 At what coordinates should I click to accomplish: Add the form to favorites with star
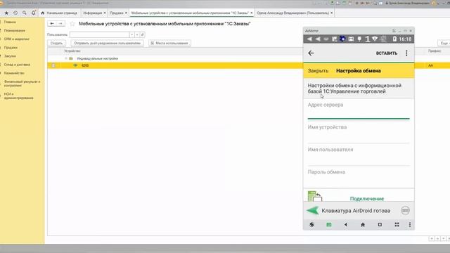[x=72, y=24]
